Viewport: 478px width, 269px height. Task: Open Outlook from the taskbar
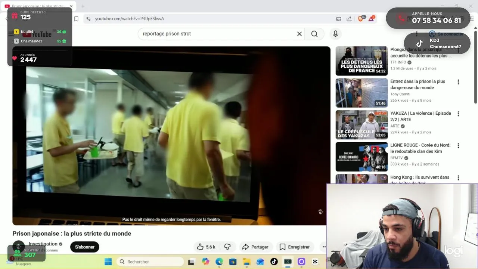260,262
